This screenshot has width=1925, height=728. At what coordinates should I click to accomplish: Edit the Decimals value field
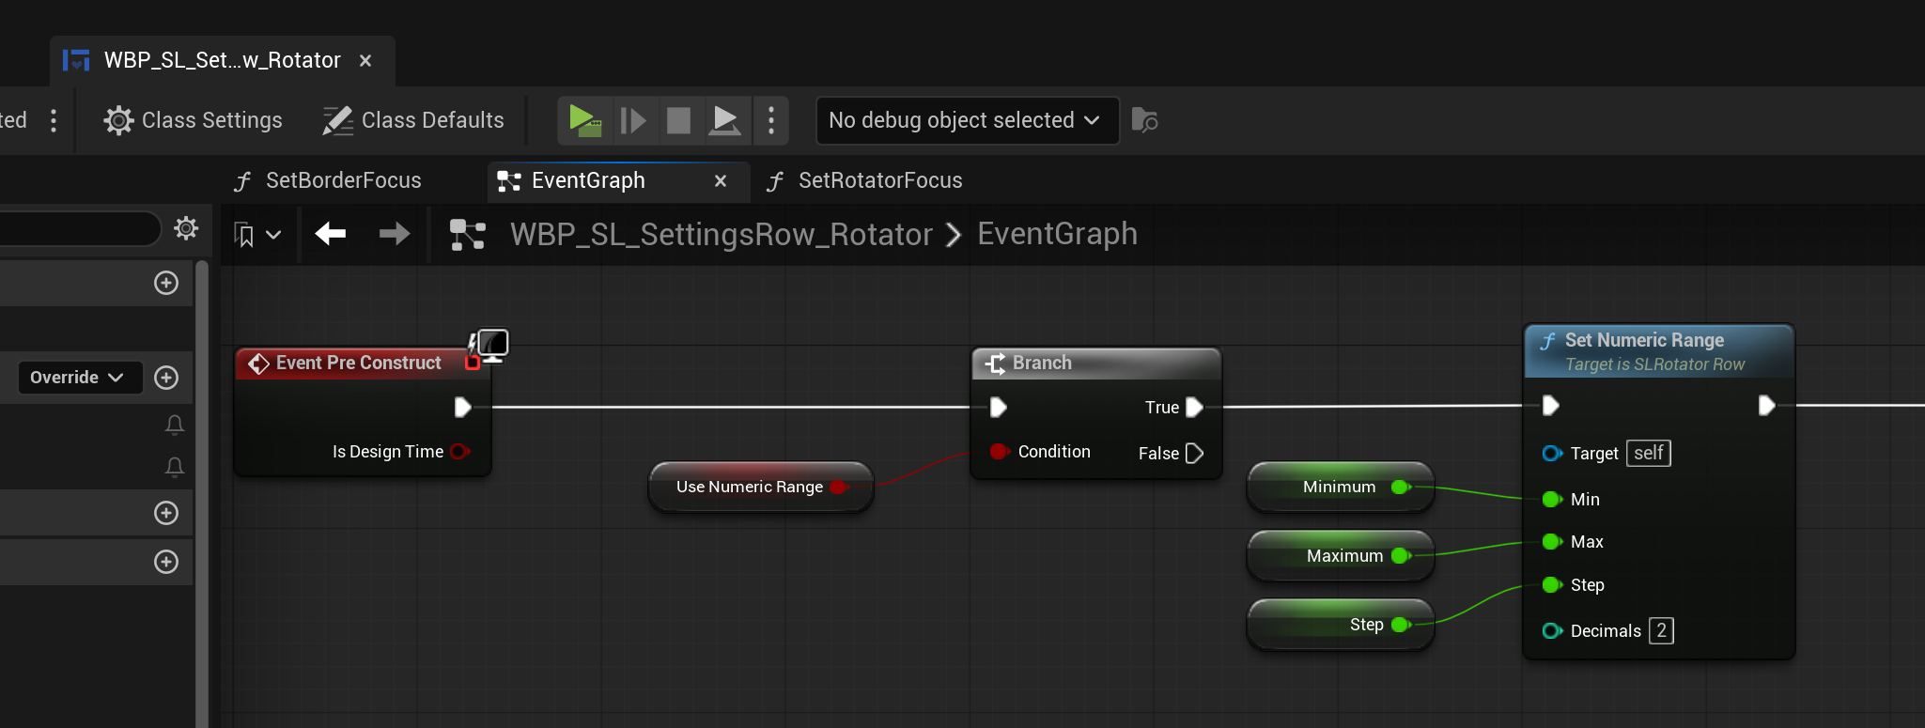coord(1661,630)
